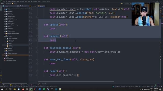163x91 pixels.
Task: Open the Python Packages tool window
Action: coord(15,85)
